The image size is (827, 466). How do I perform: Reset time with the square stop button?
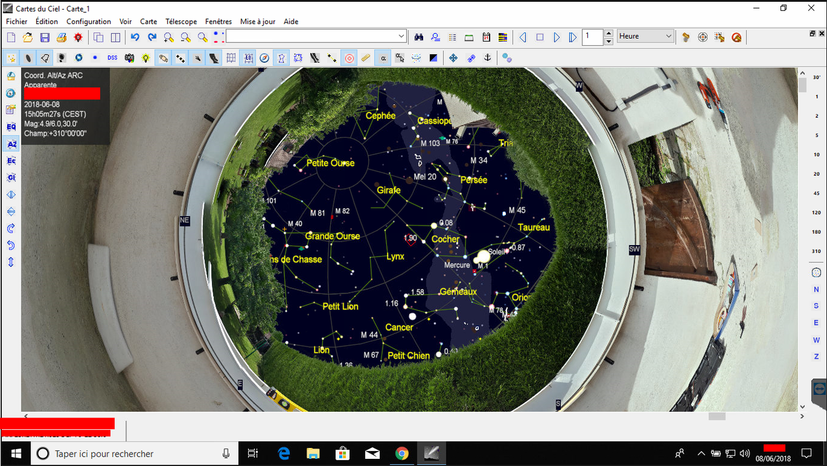click(x=540, y=37)
